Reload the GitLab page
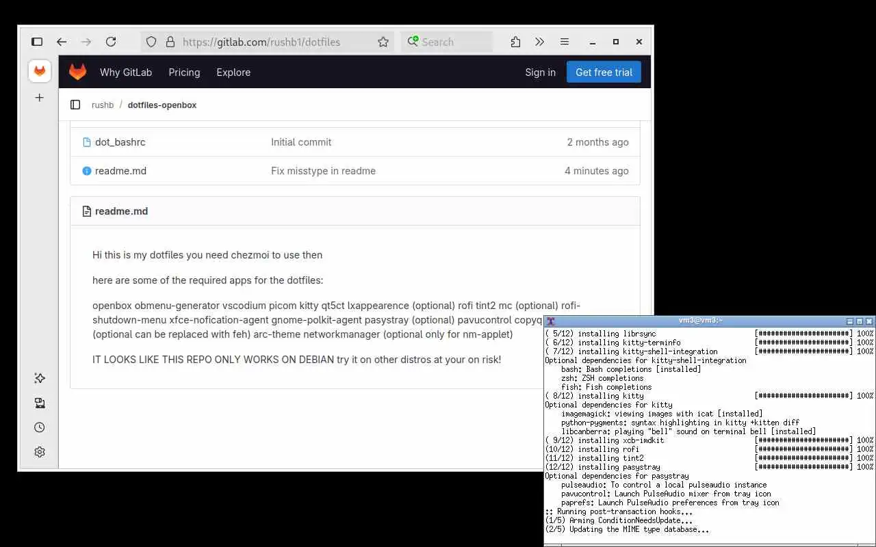876x547 pixels. click(111, 42)
